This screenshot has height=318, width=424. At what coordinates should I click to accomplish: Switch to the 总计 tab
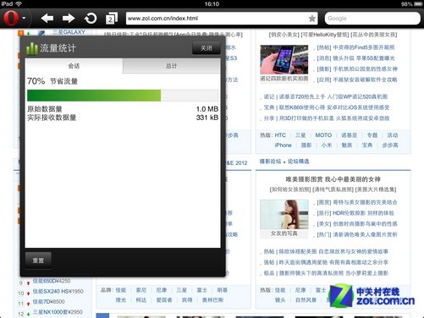coord(172,66)
